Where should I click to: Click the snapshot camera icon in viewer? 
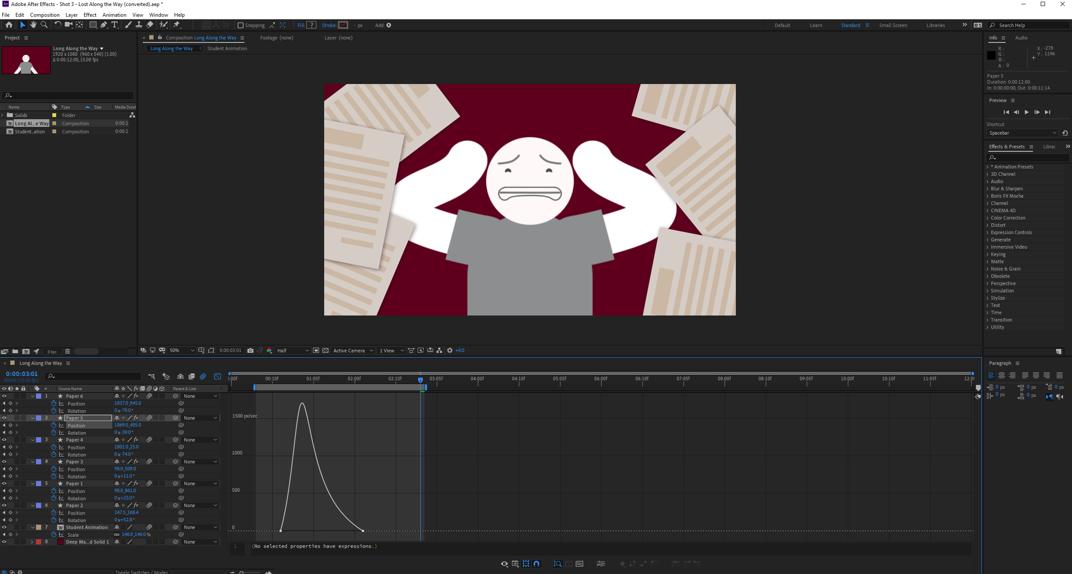(250, 351)
